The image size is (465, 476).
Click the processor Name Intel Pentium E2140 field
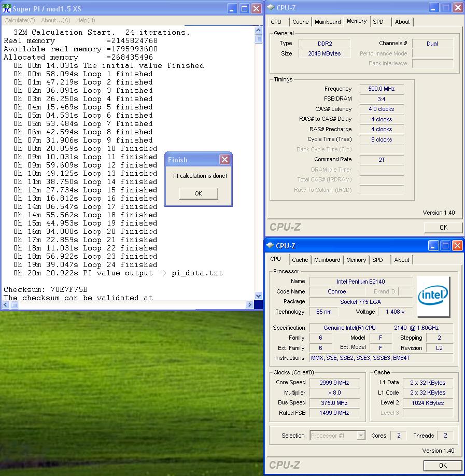pos(361,282)
